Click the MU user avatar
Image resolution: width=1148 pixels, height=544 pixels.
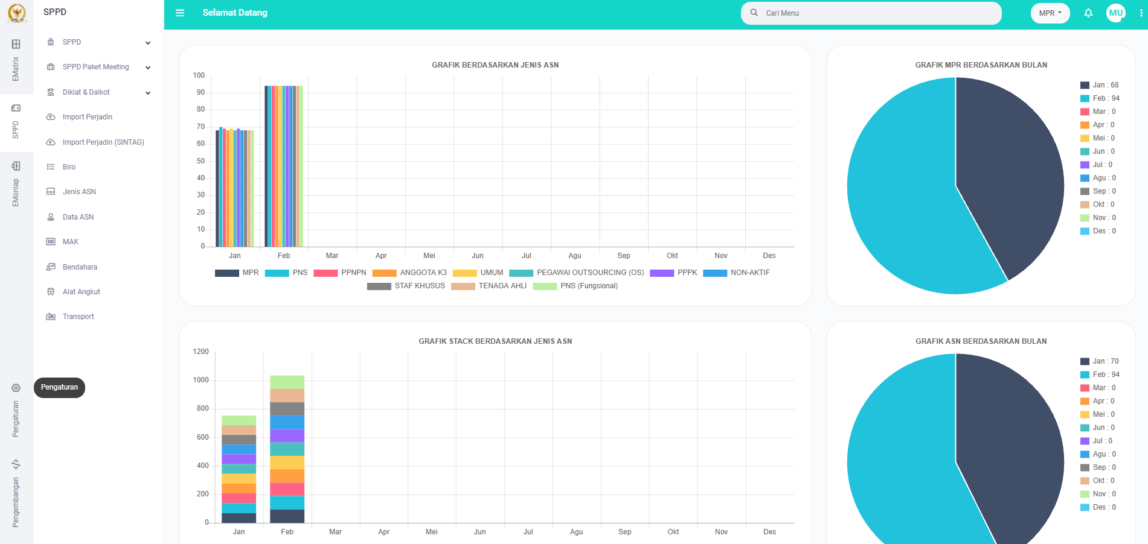click(1115, 13)
